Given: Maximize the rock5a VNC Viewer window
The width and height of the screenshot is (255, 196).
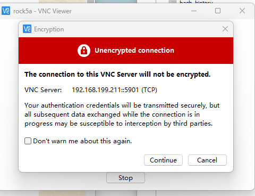Looking at the screenshot, I should click(x=218, y=11).
